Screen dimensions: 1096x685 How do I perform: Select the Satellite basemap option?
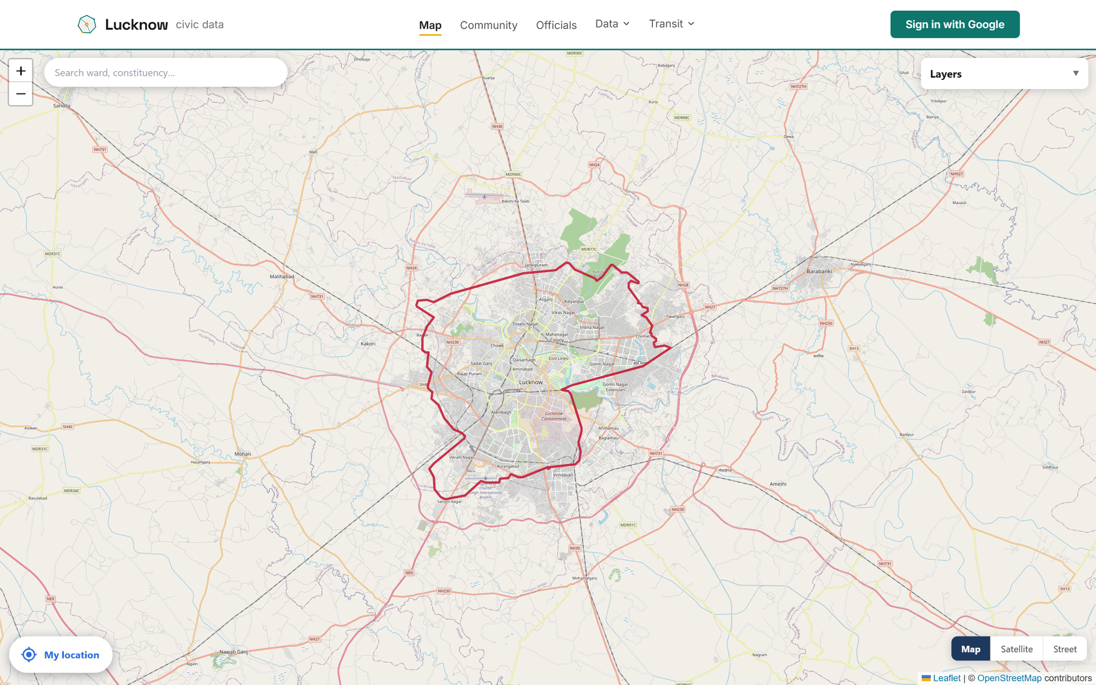point(1017,649)
